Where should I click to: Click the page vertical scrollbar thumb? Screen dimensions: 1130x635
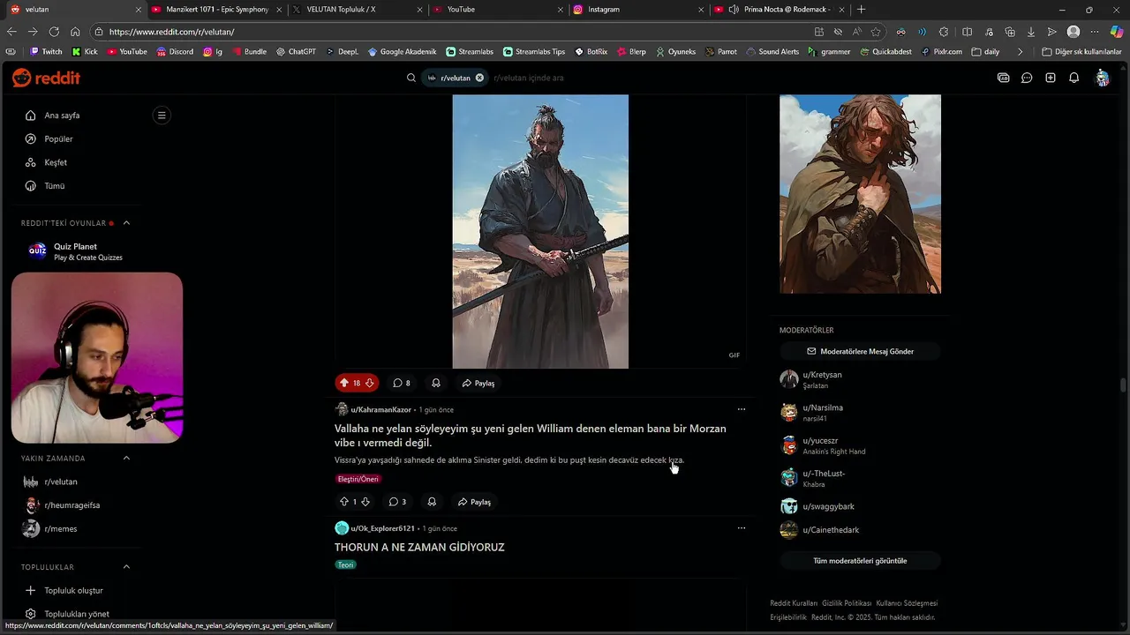click(1123, 385)
